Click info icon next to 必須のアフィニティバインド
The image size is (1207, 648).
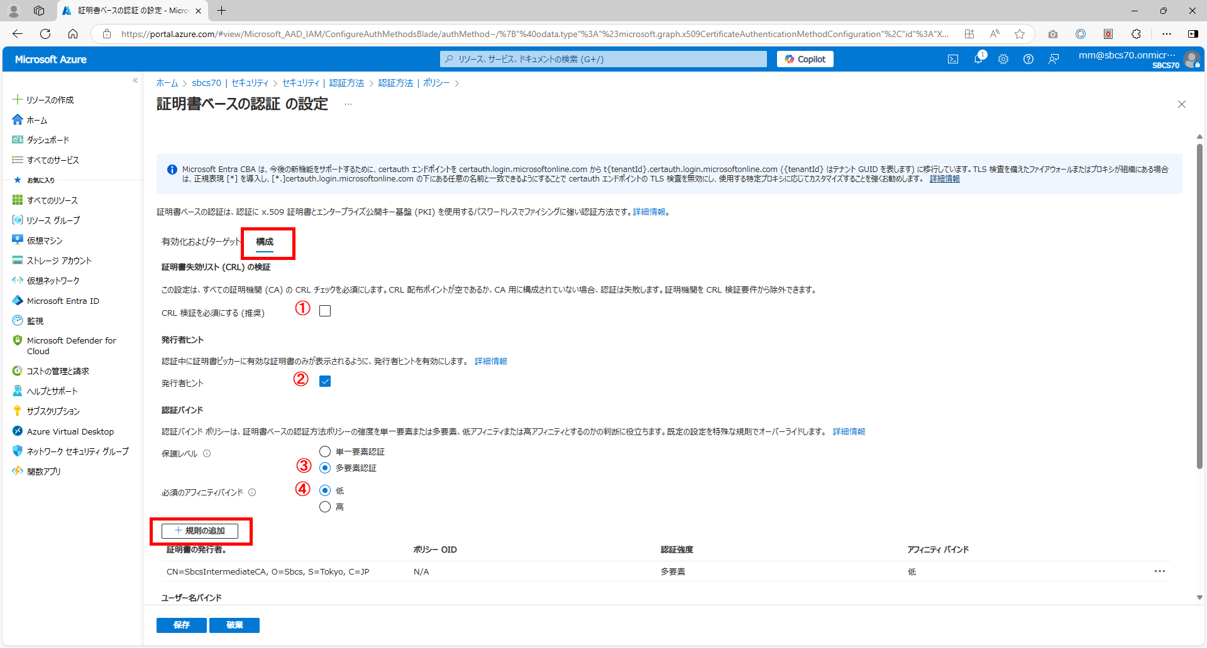pyautogui.click(x=252, y=492)
